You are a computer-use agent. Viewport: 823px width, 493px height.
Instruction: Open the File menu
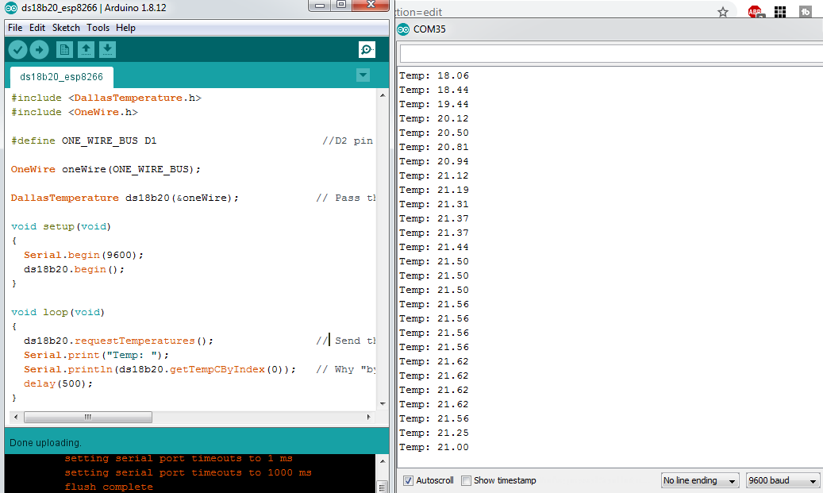(15, 28)
